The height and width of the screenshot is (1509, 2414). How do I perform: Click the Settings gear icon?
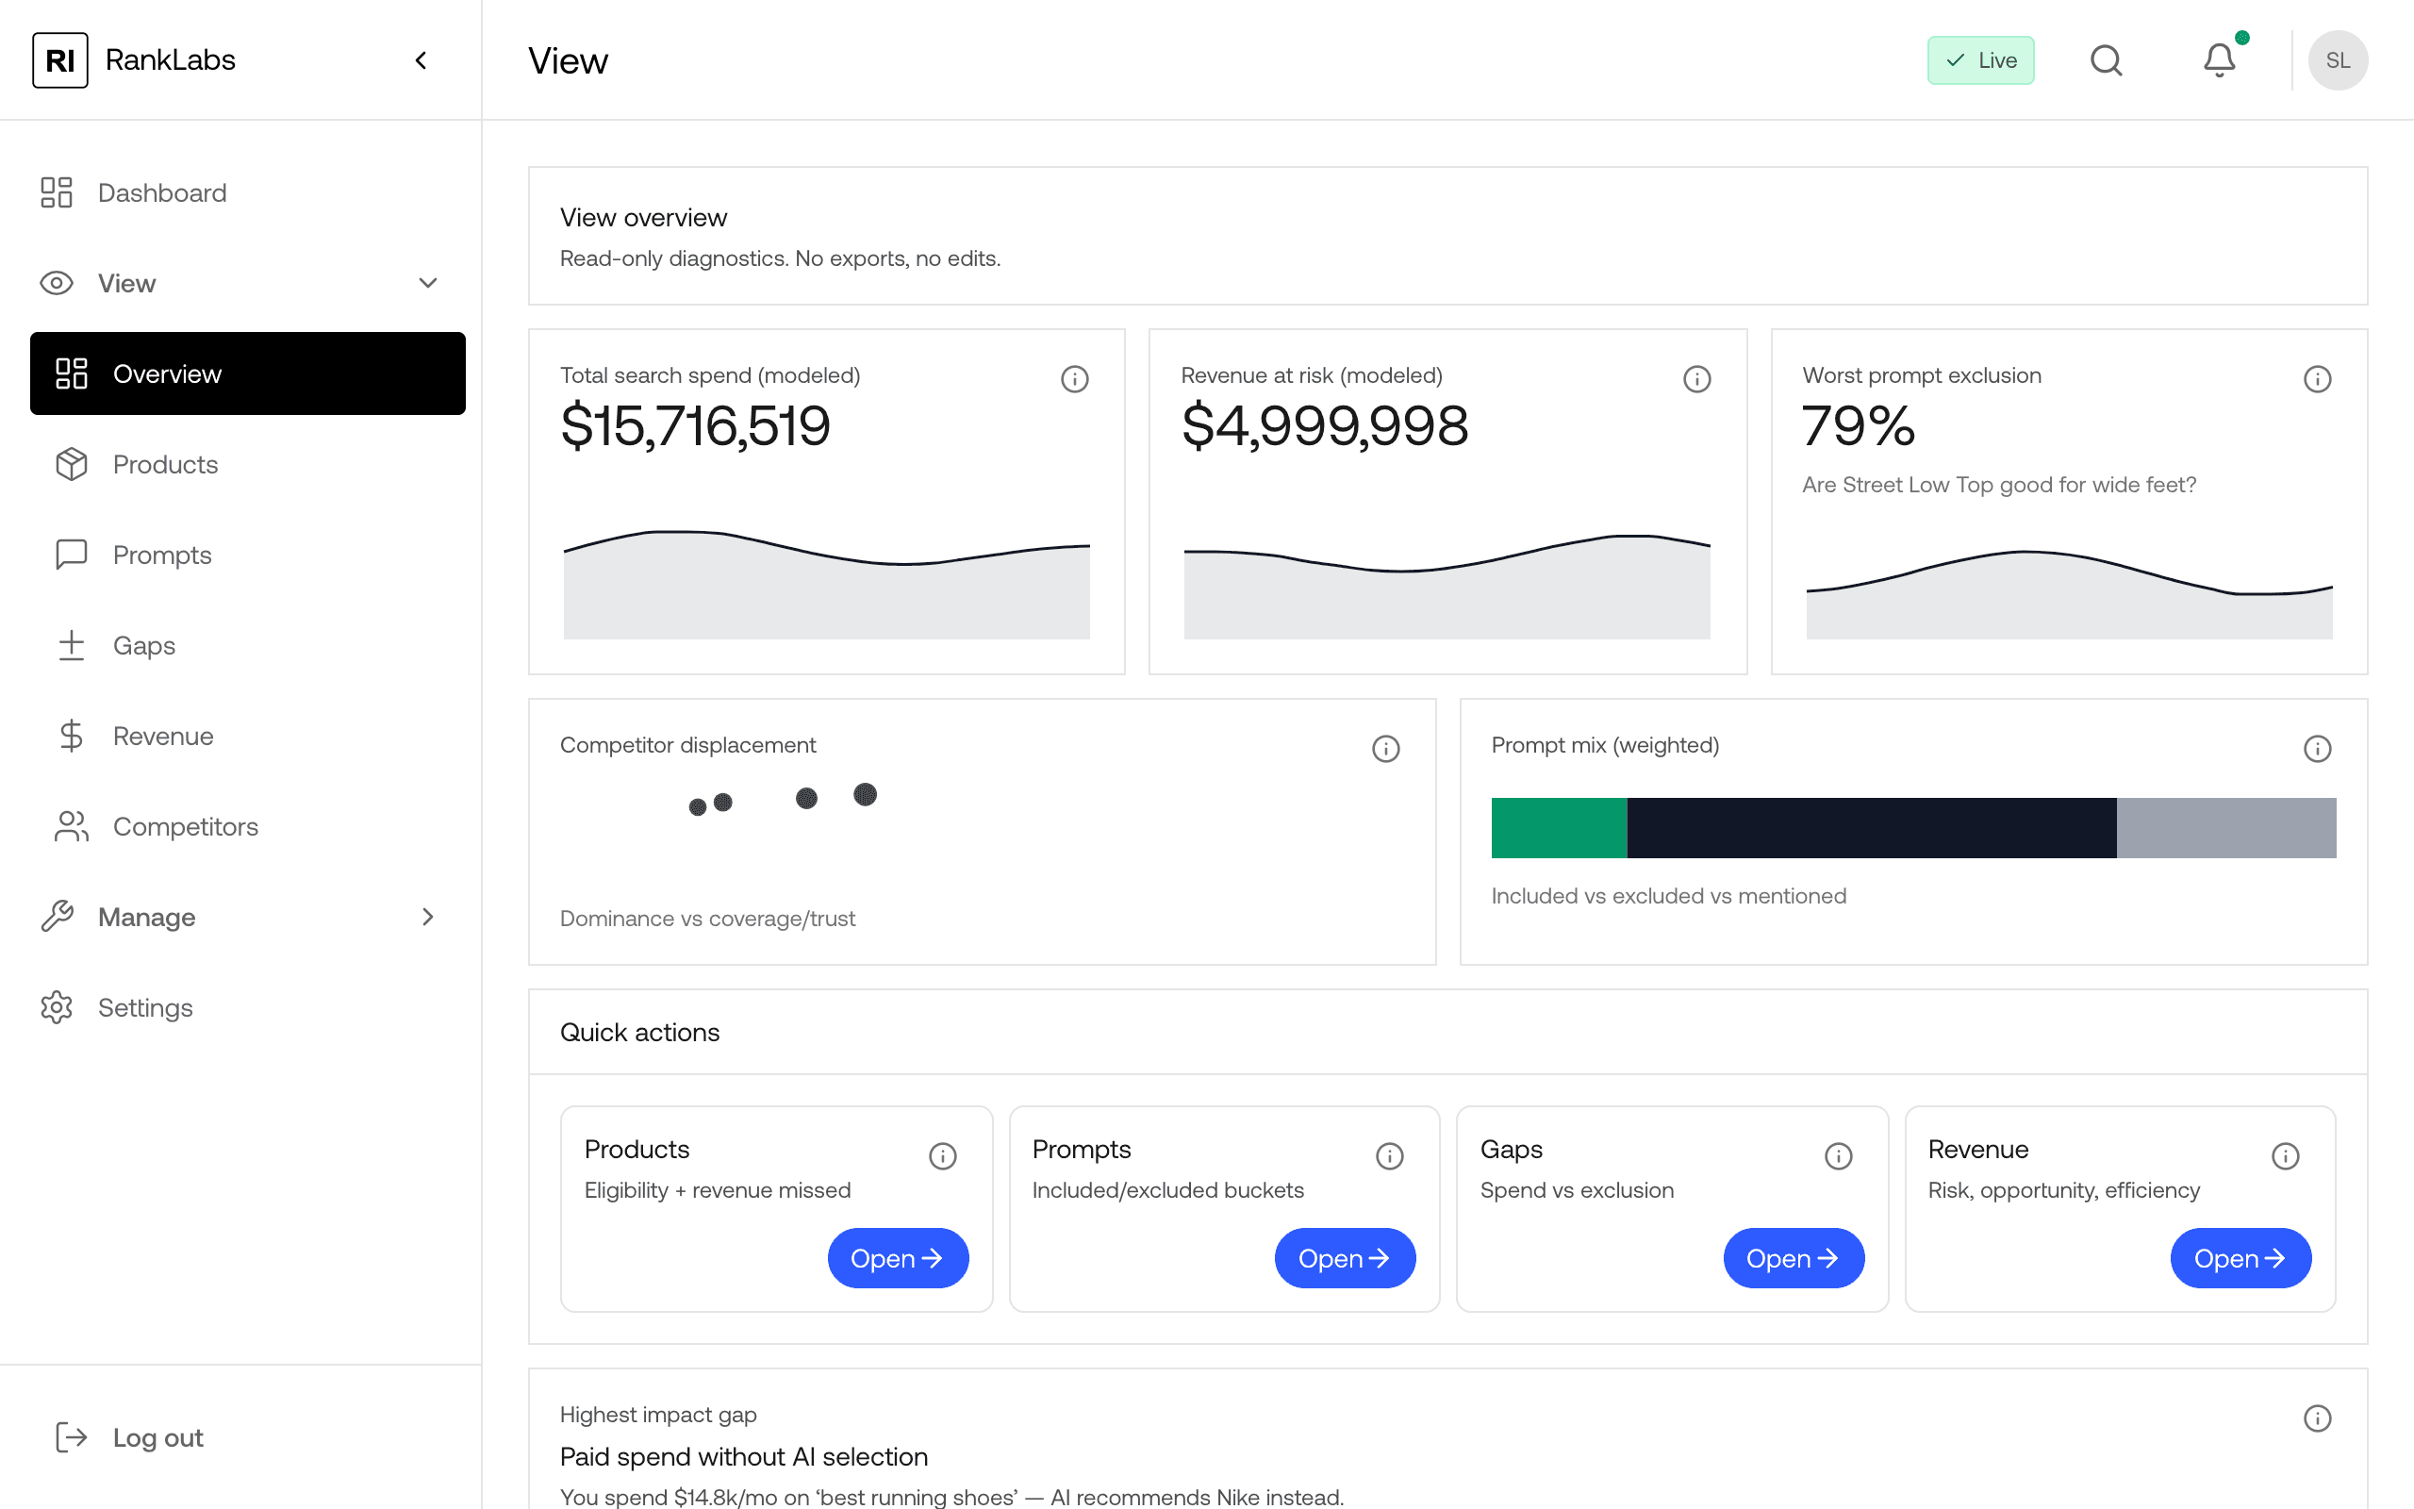tap(57, 1007)
